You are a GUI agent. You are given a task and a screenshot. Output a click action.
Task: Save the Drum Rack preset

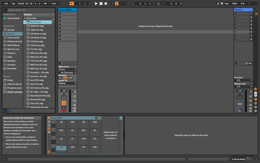[x=100, y=118]
